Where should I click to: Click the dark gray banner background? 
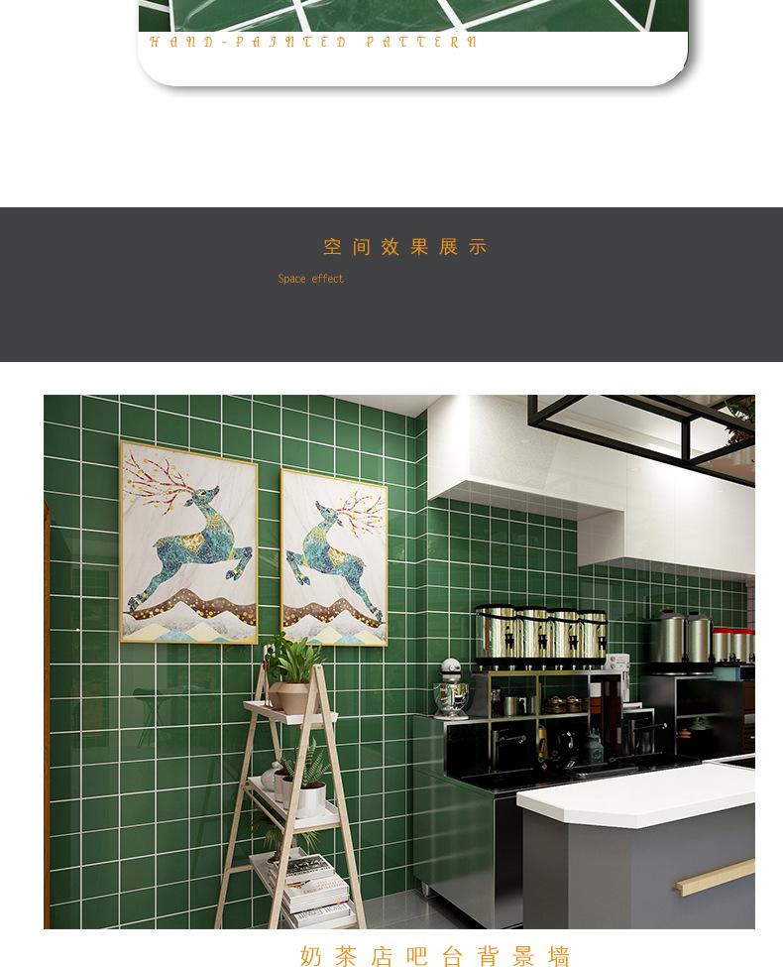(391, 285)
